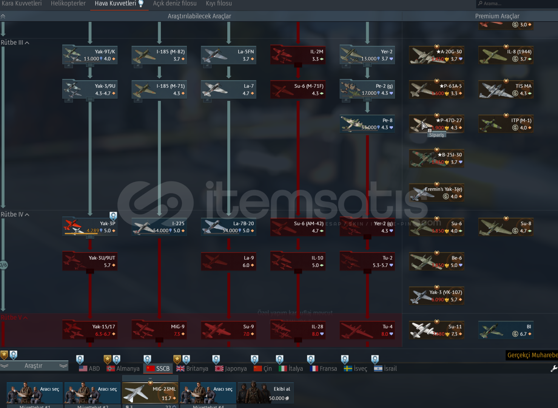
Task: Select the Be-6 premium flying boat
Action: pos(437,261)
